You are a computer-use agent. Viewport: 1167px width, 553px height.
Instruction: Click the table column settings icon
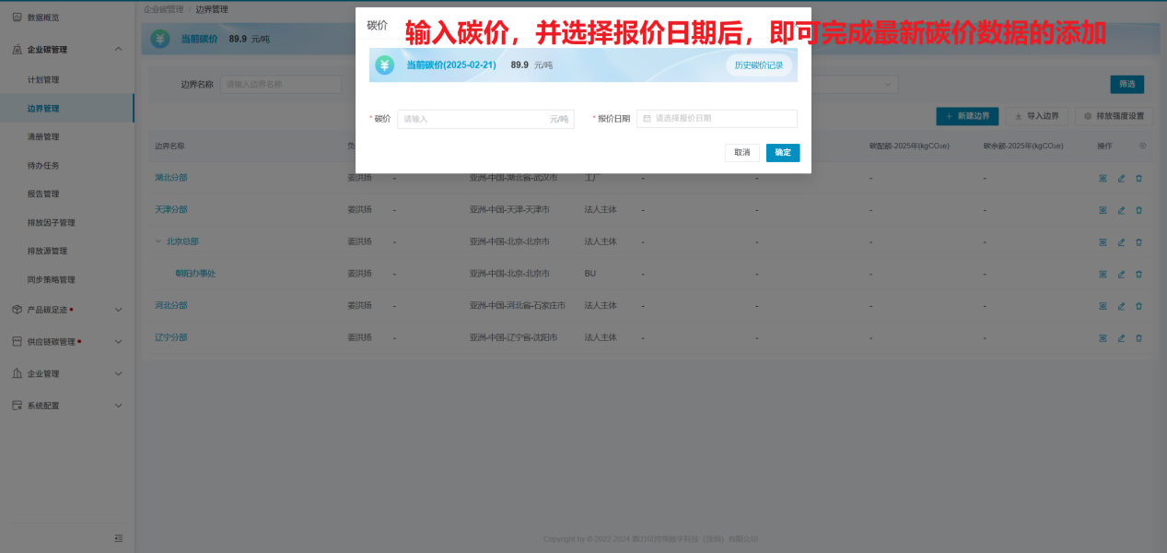pos(1143,146)
